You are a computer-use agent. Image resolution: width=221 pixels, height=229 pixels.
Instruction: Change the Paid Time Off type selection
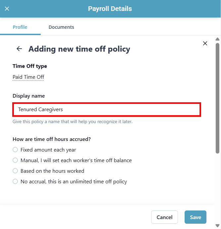pos(28,77)
